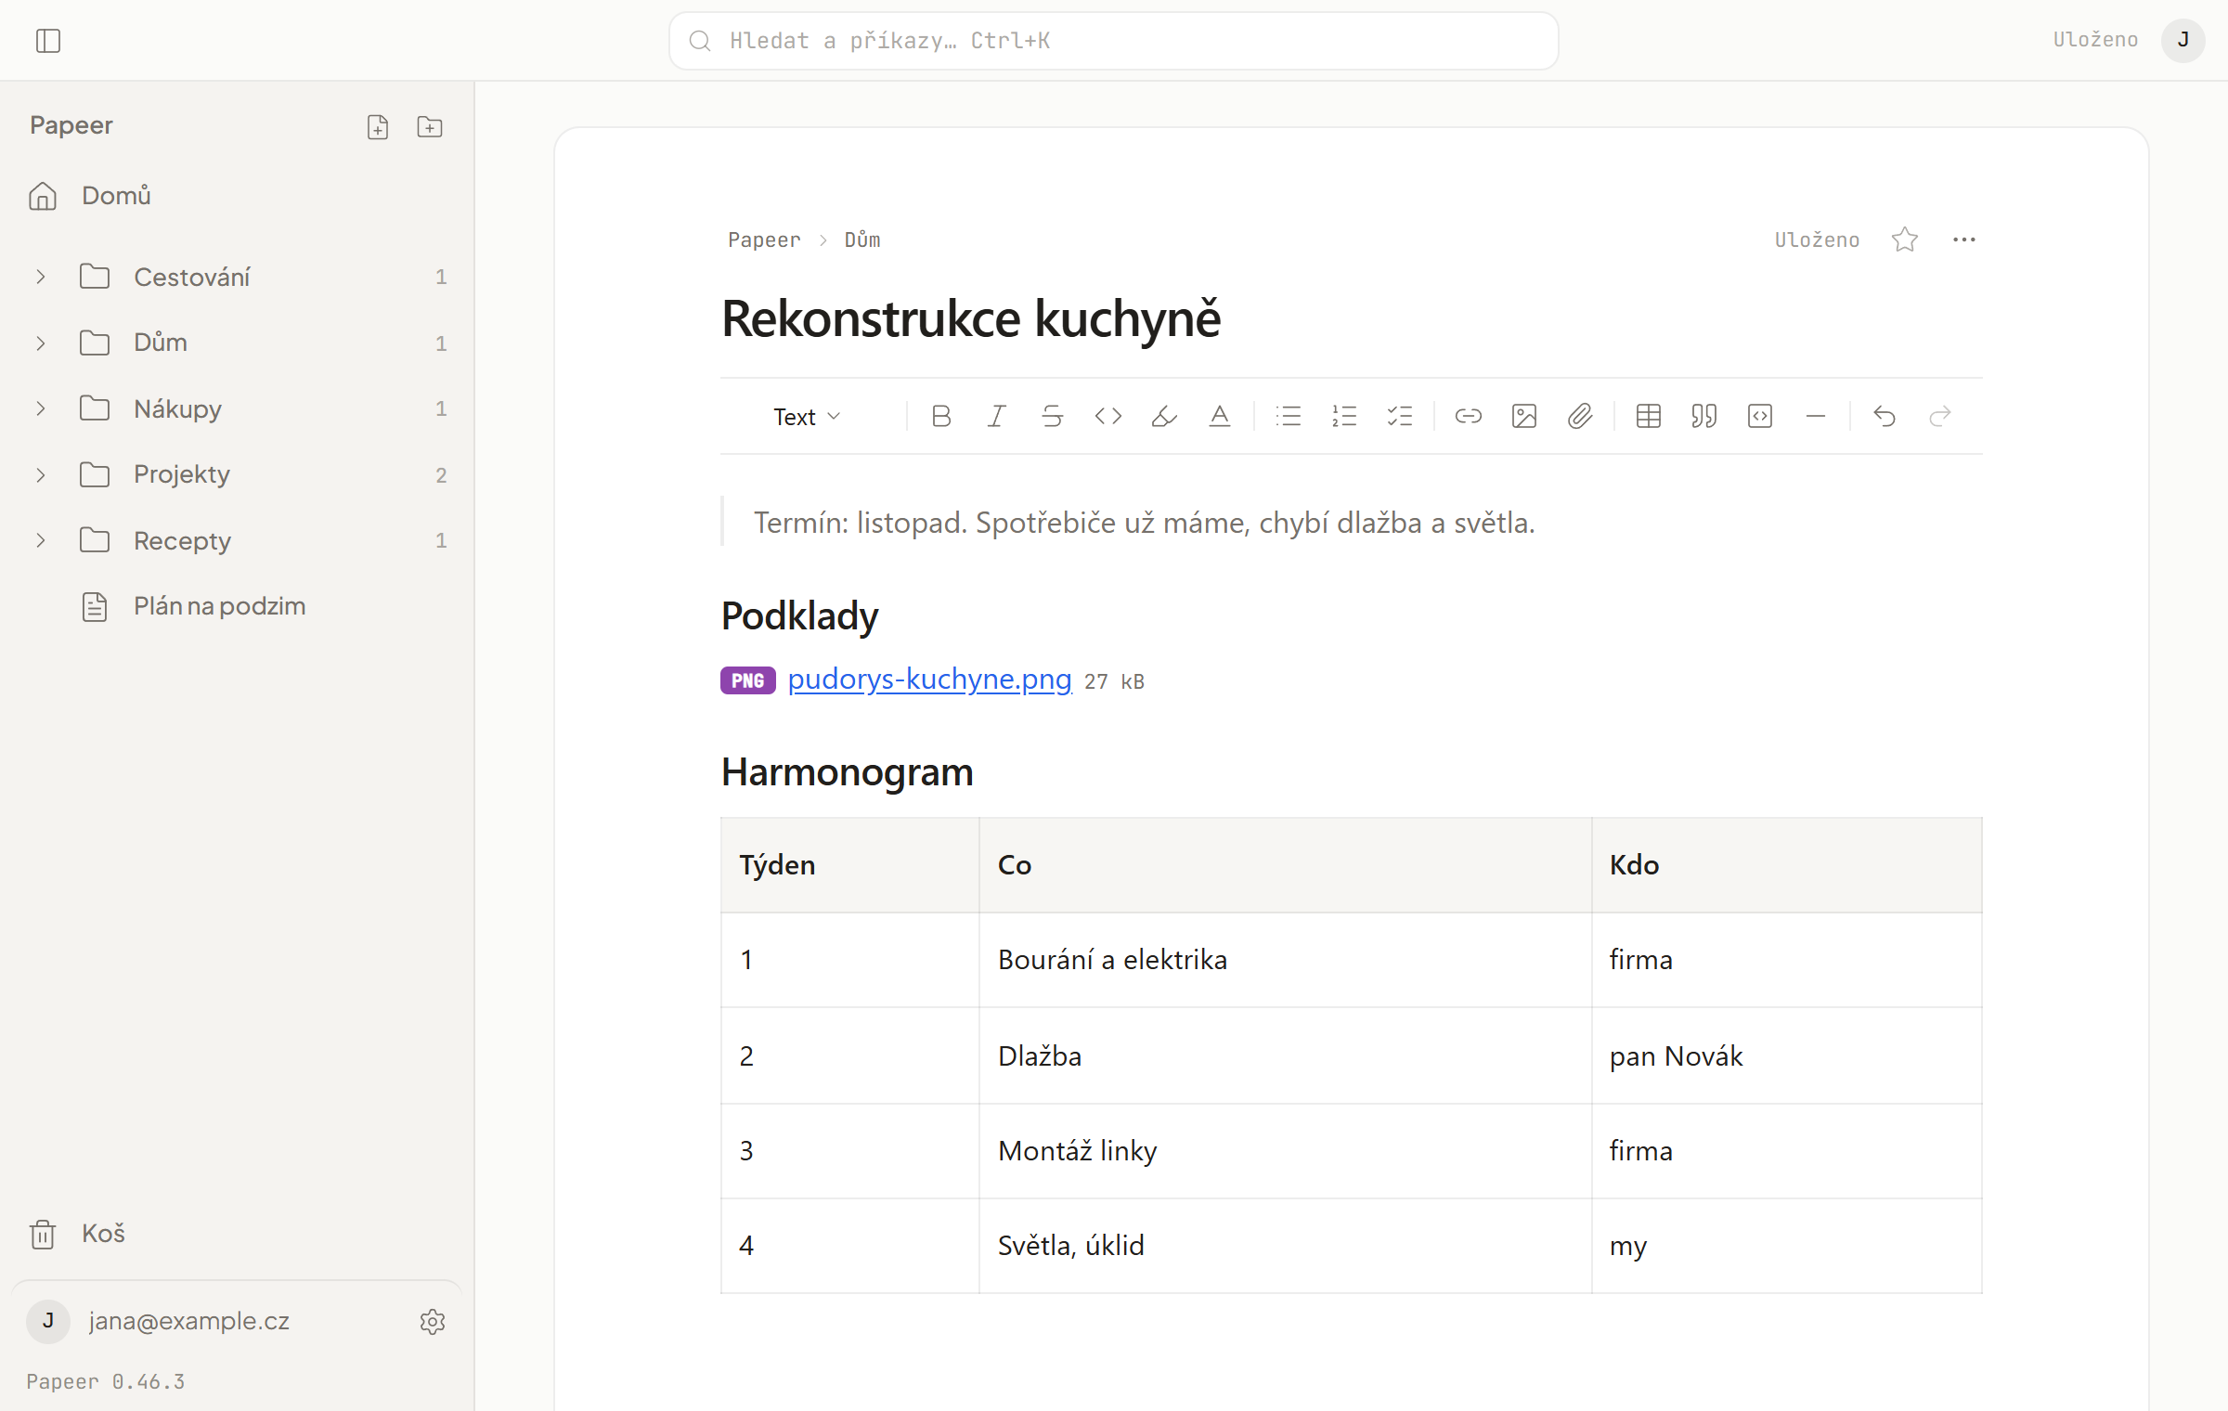Viewport: 2228px width, 1411px height.
Task: Select the highlighter tool
Action: click(1164, 416)
